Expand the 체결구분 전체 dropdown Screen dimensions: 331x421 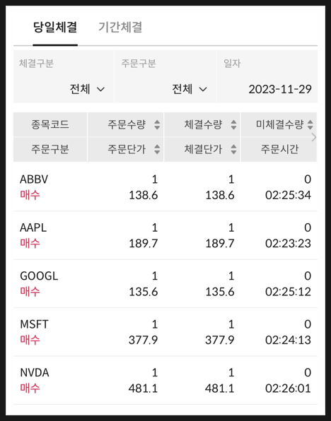[64, 77]
